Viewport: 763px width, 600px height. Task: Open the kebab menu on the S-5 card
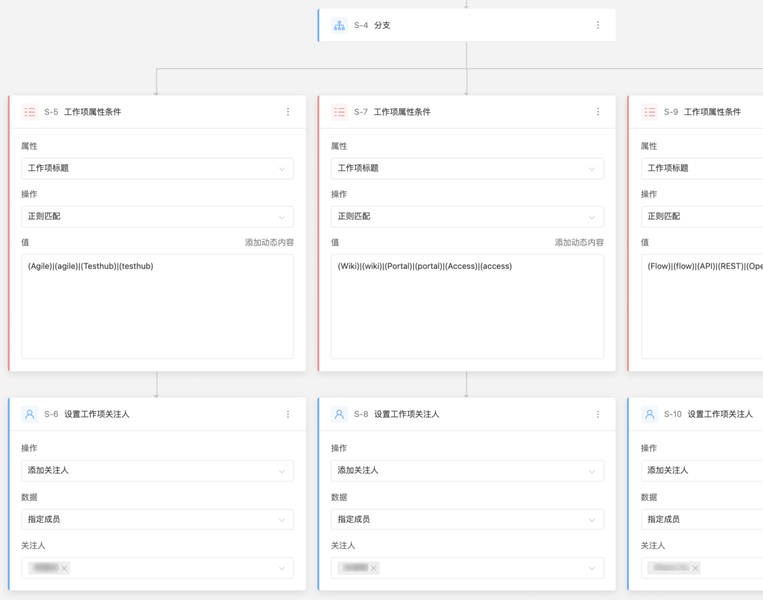pyautogui.click(x=288, y=112)
